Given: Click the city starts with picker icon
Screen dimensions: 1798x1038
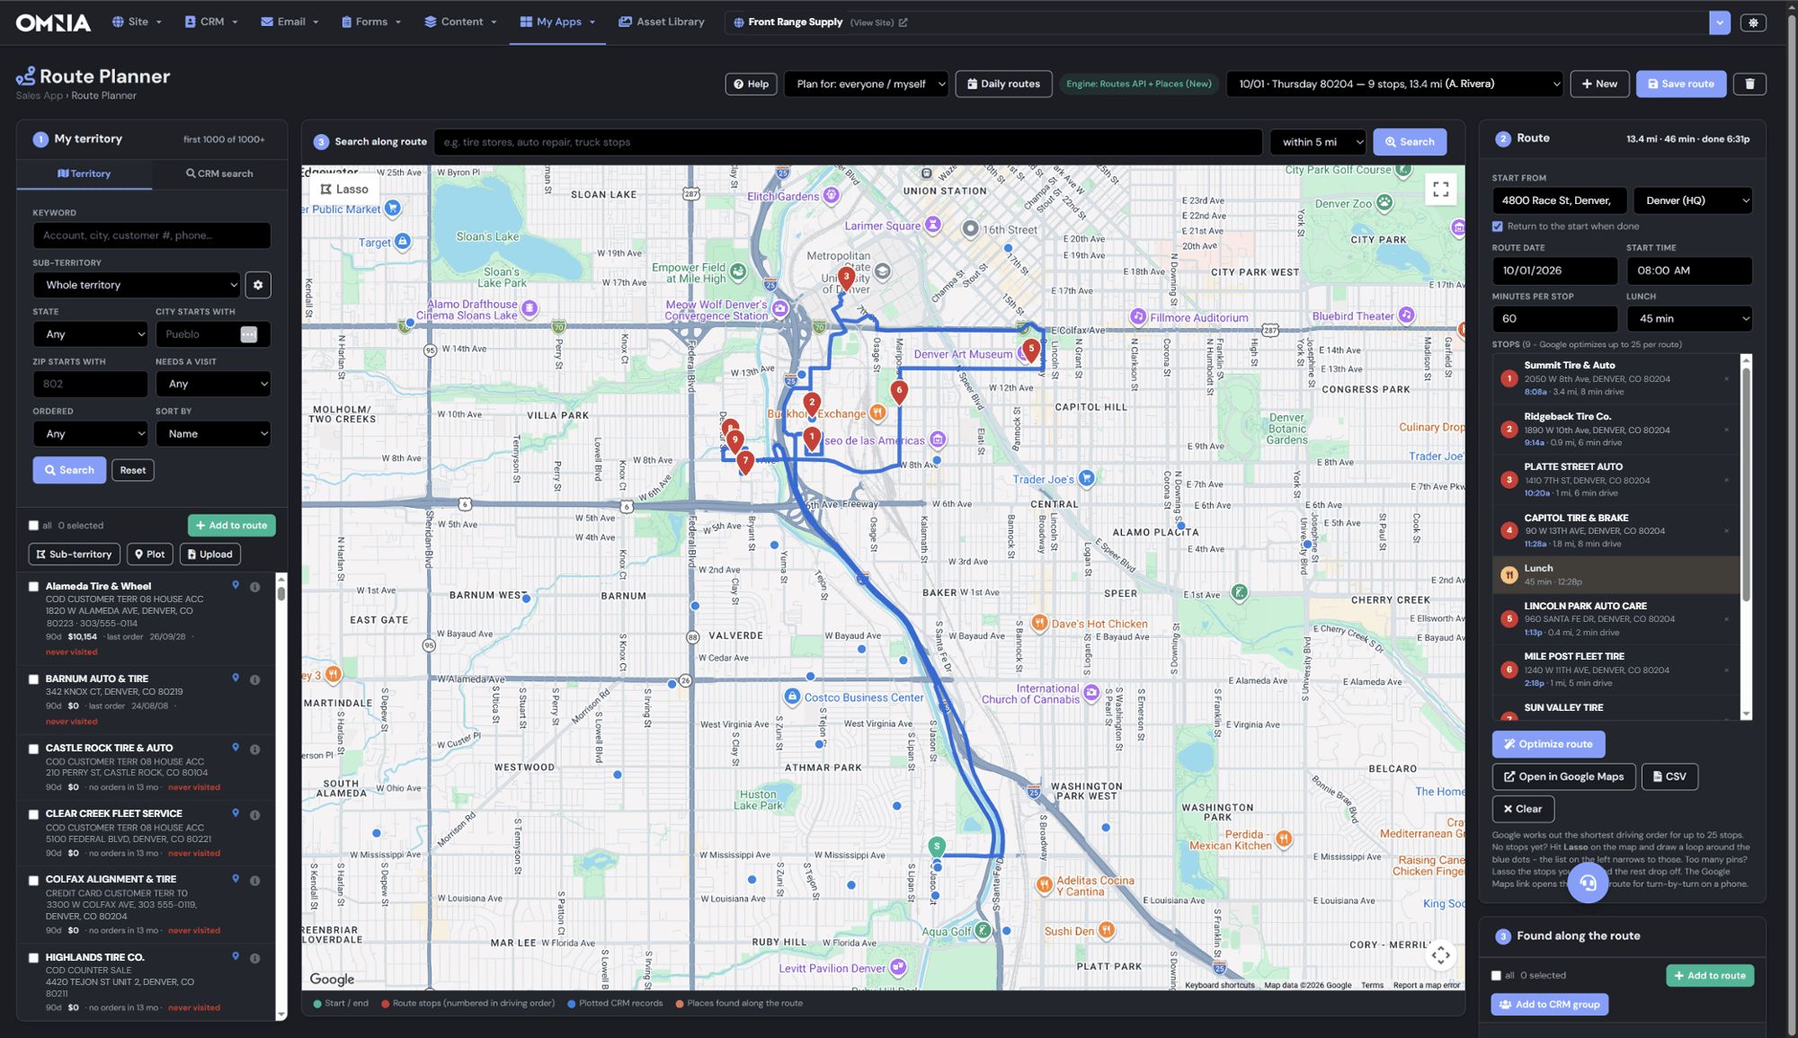Looking at the screenshot, I should [x=249, y=334].
